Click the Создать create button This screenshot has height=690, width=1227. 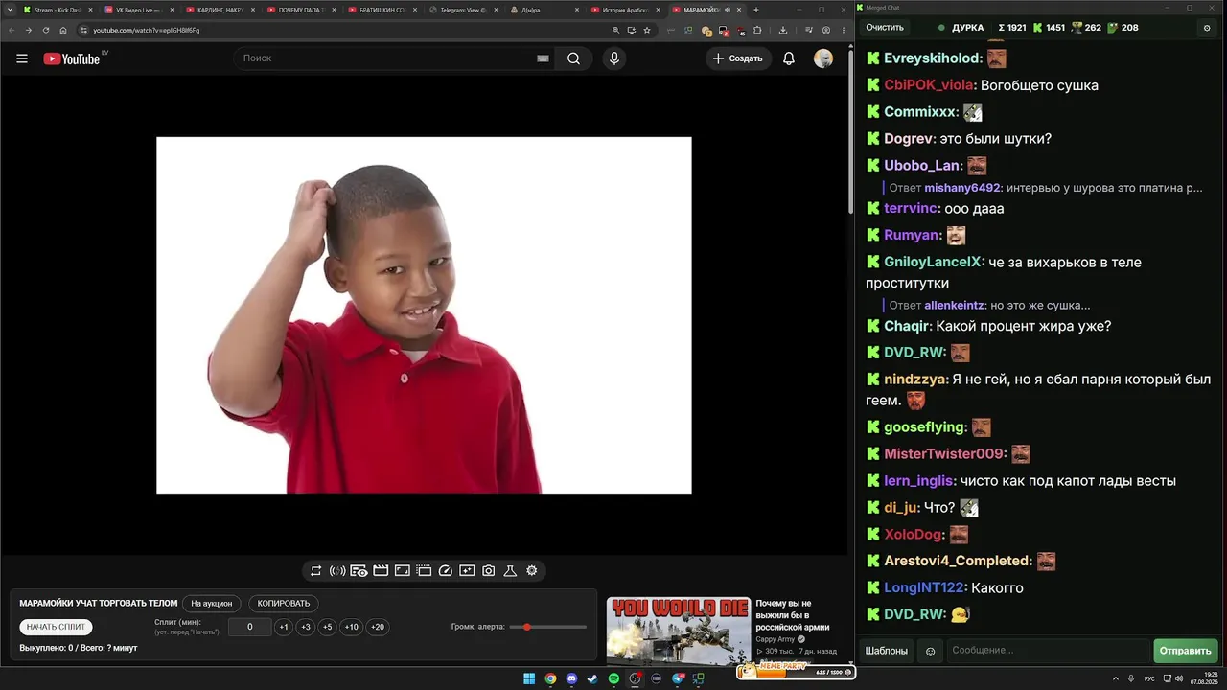tap(739, 58)
